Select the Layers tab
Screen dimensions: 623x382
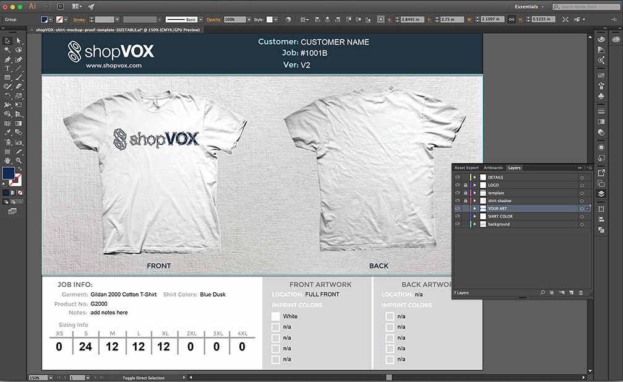click(x=514, y=168)
